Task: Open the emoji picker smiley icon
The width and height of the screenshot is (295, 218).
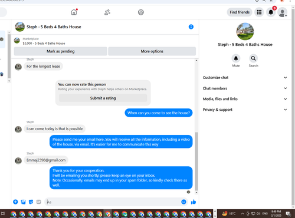Action: pyautogui.click(x=183, y=202)
